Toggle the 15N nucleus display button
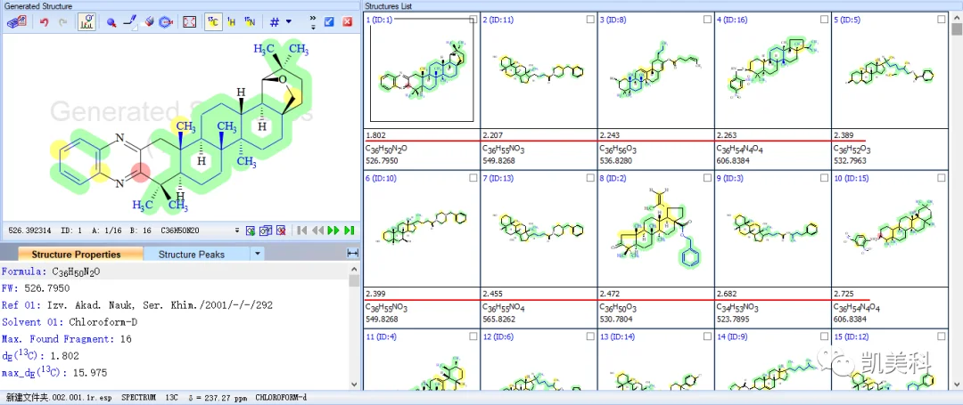Viewport: 963px width, 405px height. [250, 22]
